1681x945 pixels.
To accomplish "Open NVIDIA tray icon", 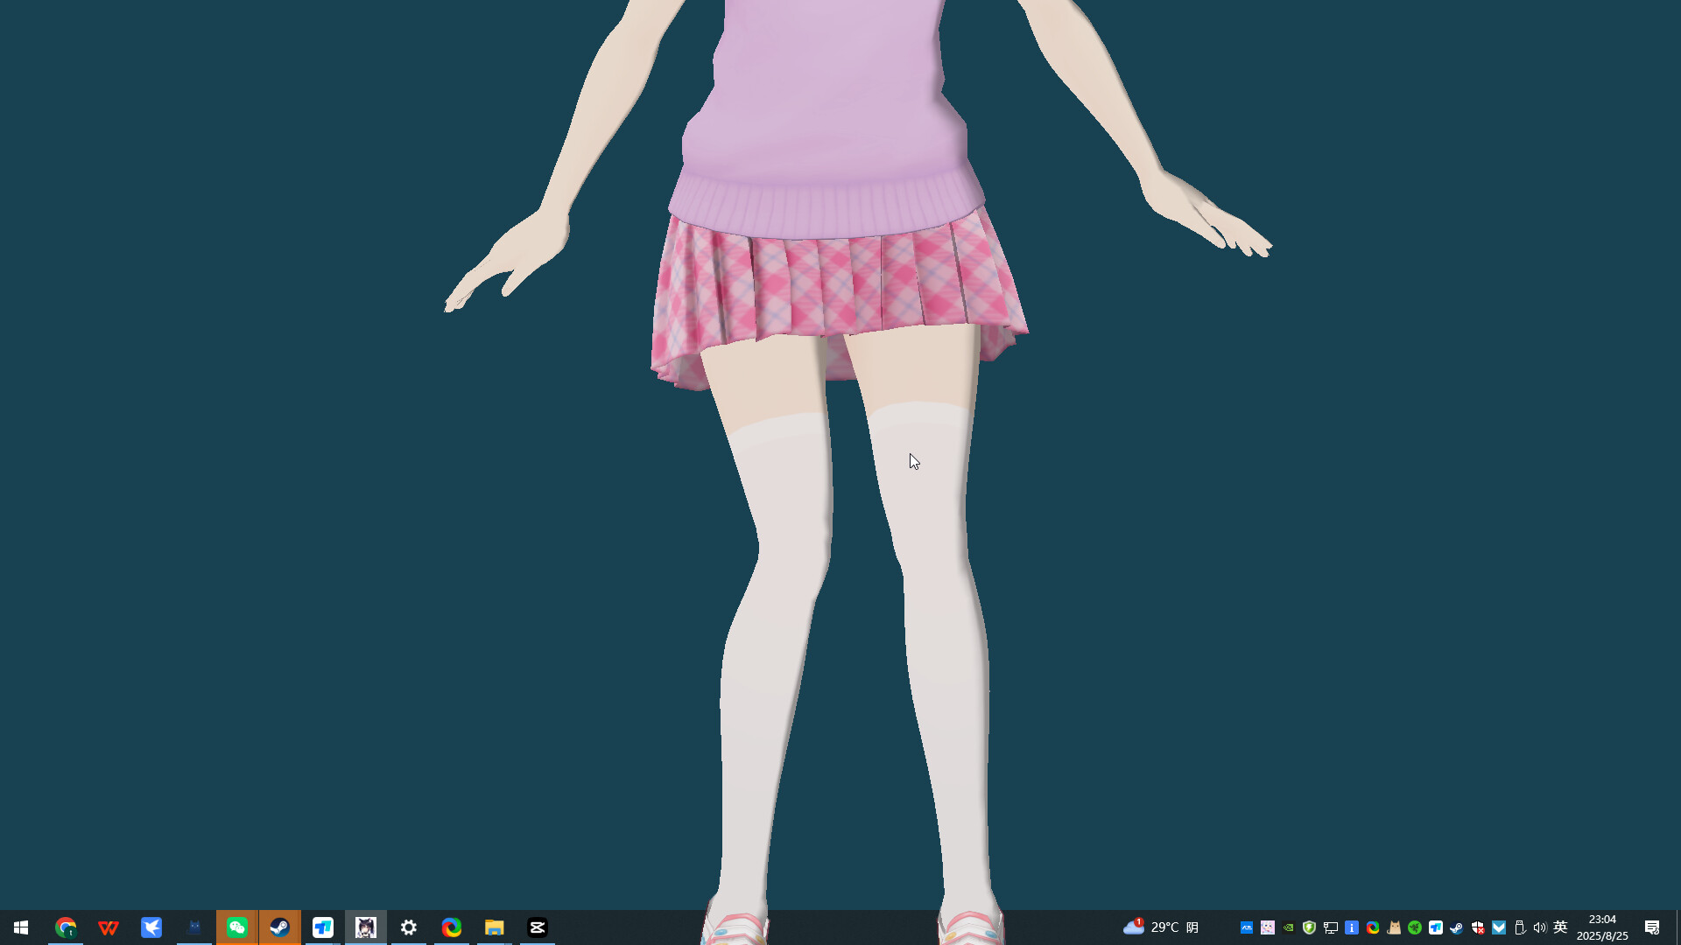I will click(x=1289, y=927).
